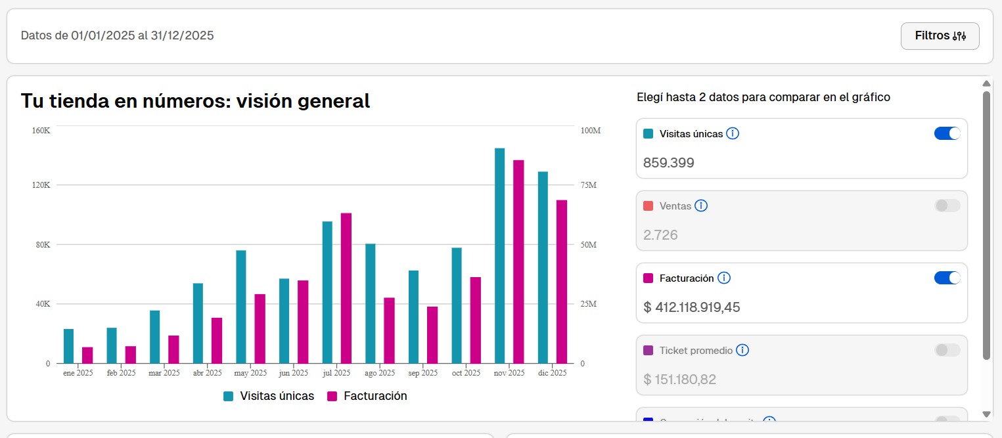Click the magenta square in the Facturación card
This screenshot has height=438, width=1002.
(x=649, y=278)
